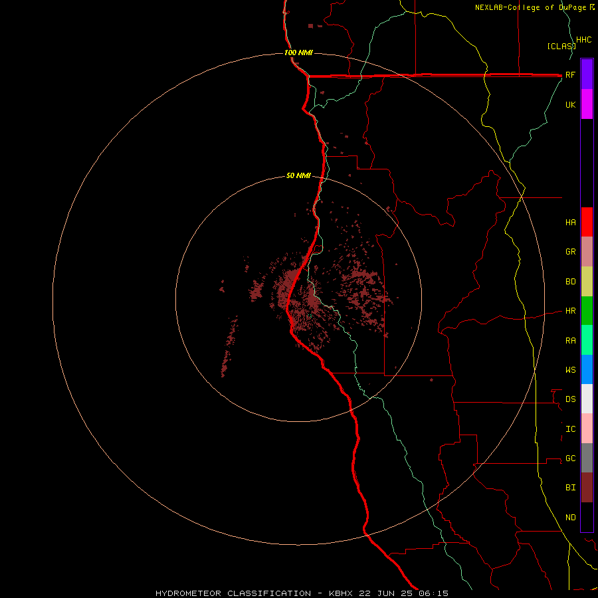
Task: Click the NEXLAB-College of DuPage credit text
Action: pos(532,7)
